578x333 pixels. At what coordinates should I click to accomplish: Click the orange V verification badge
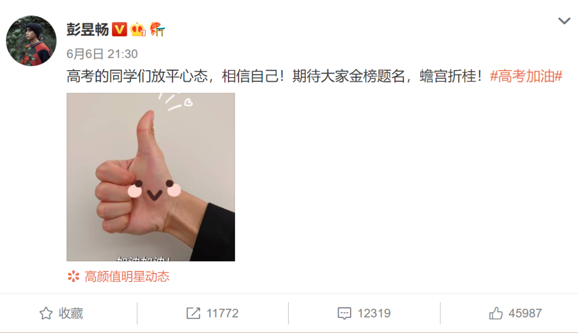pos(119,29)
